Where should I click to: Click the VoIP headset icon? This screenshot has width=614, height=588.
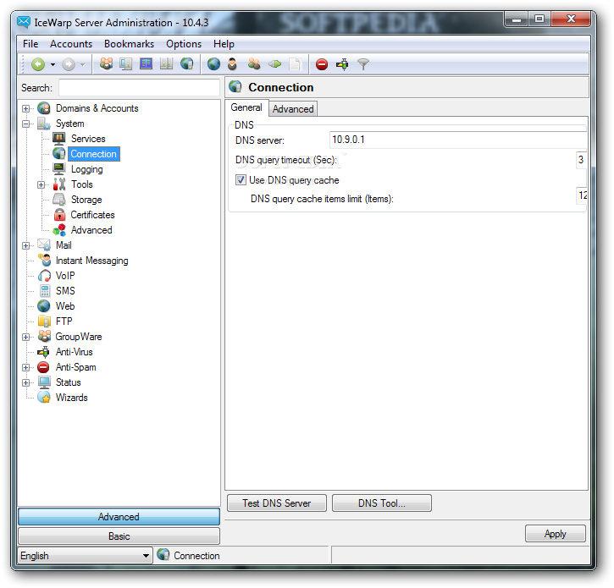[x=44, y=276]
